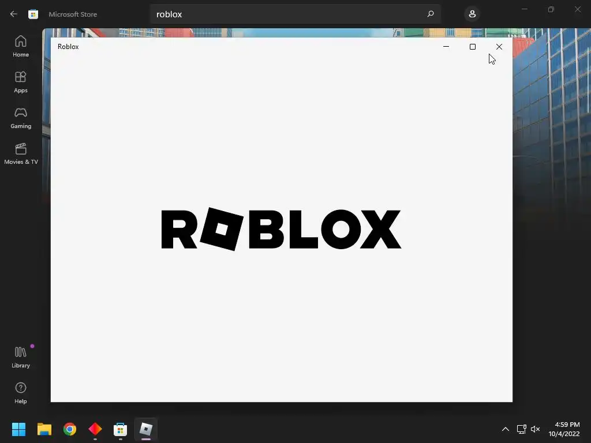Switch to Microsoft Store taskbar icon

[120, 429]
